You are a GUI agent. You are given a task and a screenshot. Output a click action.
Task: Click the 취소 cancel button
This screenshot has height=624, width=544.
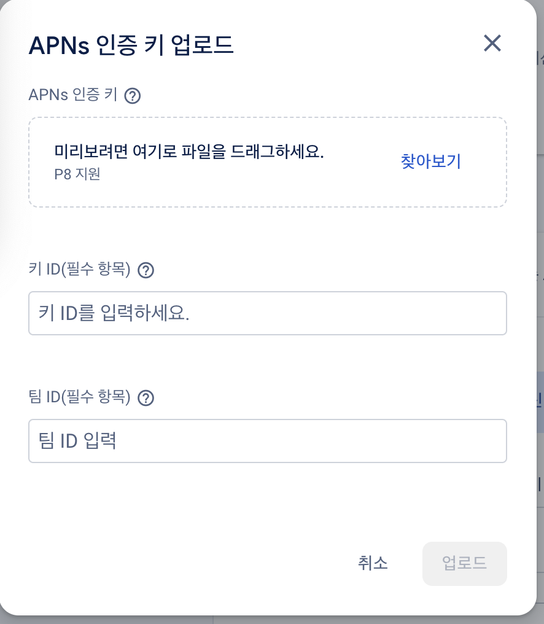click(x=373, y=563)
